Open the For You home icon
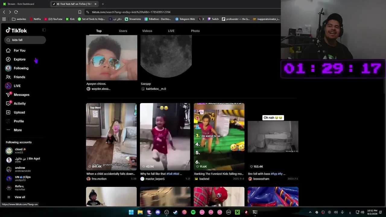Image resolution: width=386 pixels, height=217 pixels. [8, 51]
